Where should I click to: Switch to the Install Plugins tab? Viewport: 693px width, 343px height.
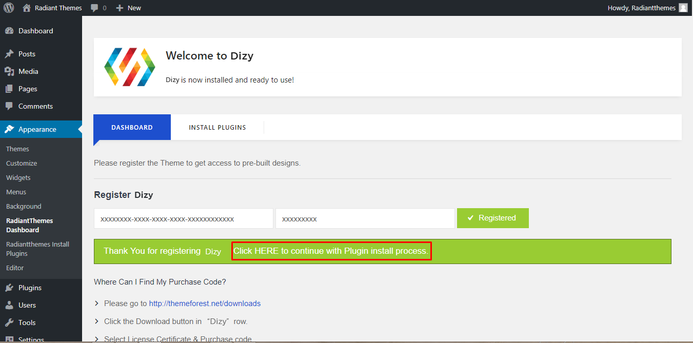tap(217, 127)
